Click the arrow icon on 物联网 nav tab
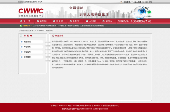Image resolution: width=170 pixels, height=112 pixels. pos(54,21)
